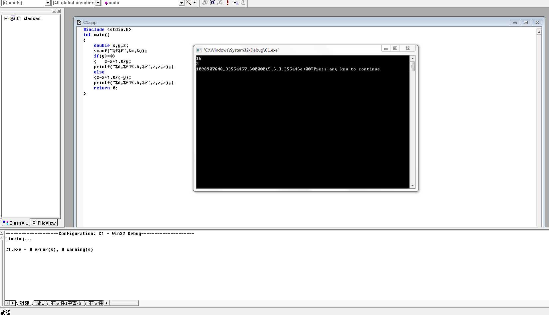Maximize the C1.exe console window
Screen dimensions: 549x315
[395, 49]
